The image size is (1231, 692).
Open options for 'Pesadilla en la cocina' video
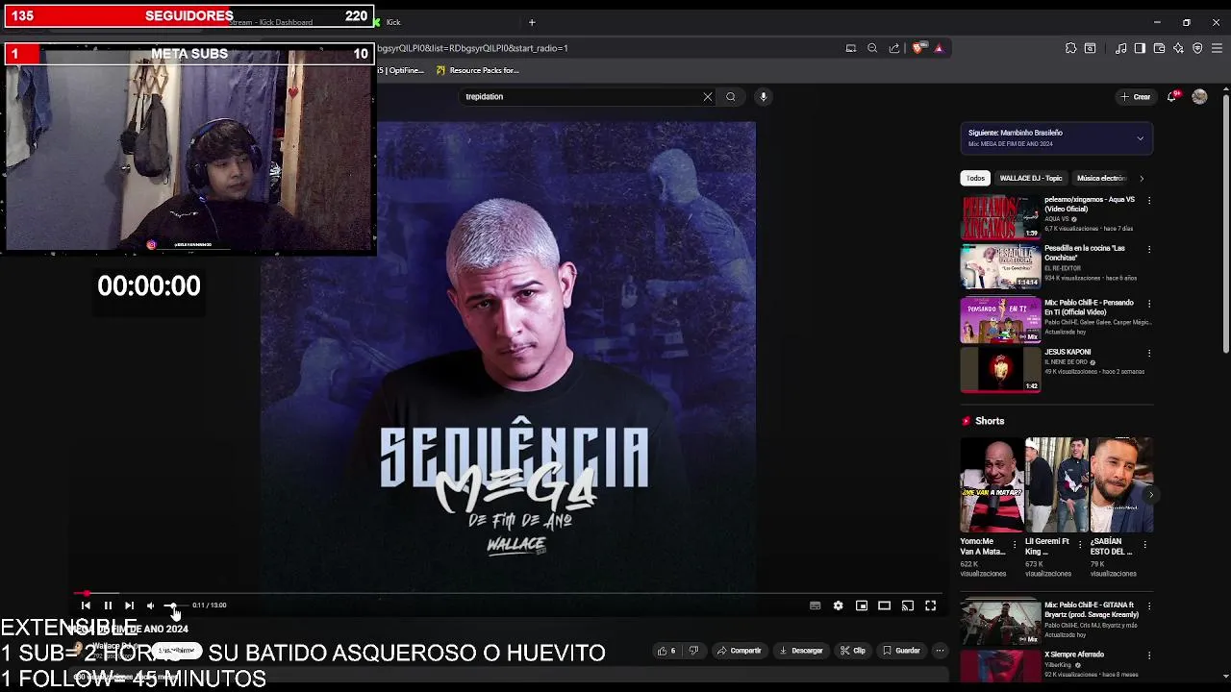[1148, 249]
